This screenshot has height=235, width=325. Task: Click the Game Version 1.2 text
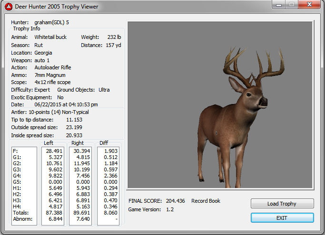[x=169, y=209]
